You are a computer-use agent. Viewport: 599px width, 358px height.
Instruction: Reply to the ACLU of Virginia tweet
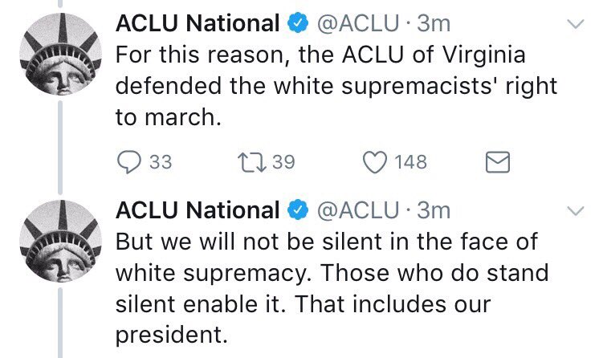(129, 163)
